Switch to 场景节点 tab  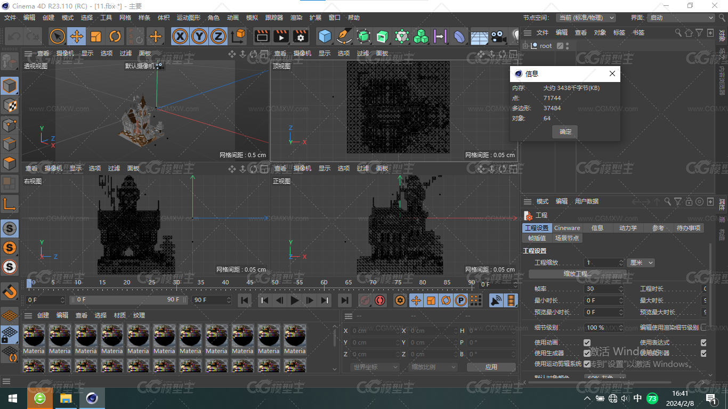pos(567,238)
